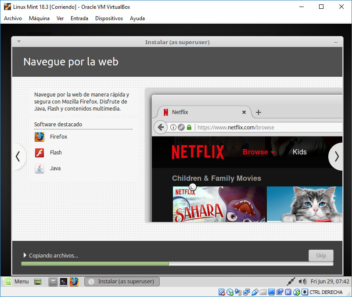Open the file manager launcher in panel

coord(53,282)
